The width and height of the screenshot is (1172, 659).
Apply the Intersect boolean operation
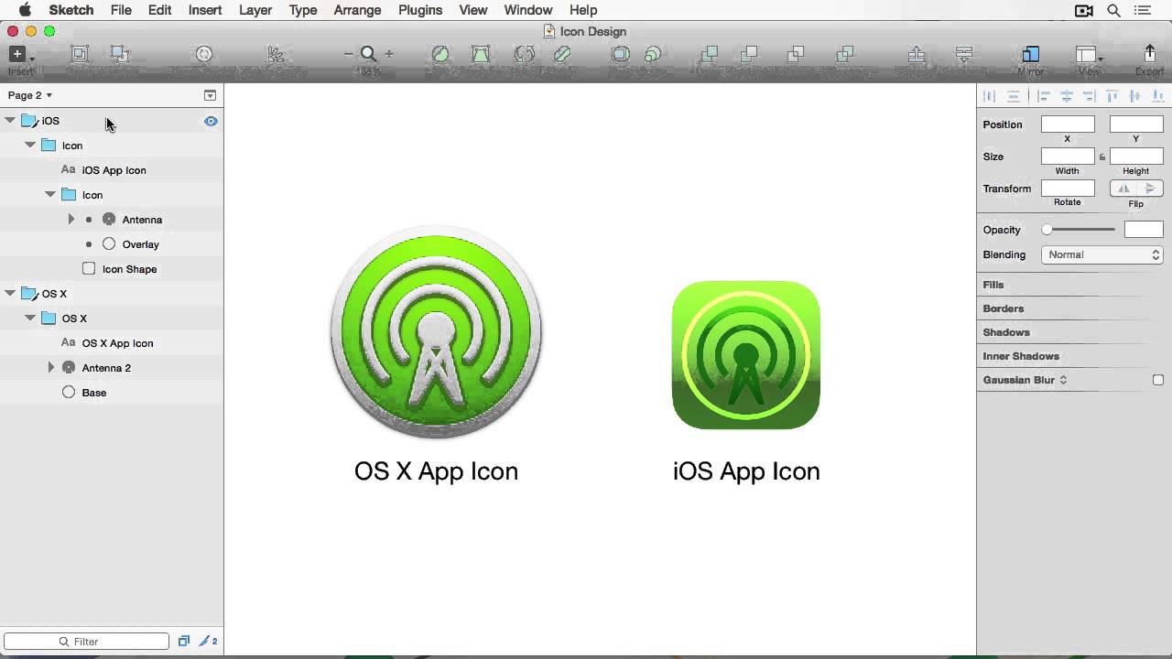coord(796,55)
